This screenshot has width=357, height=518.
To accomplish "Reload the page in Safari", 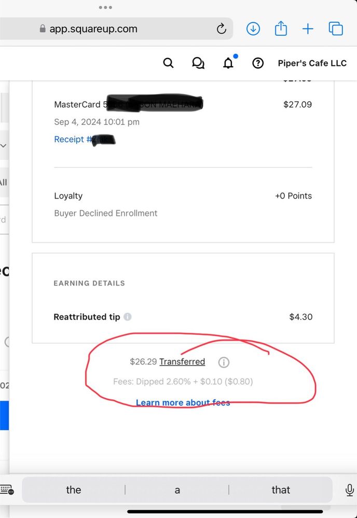I will pos(222,29).
